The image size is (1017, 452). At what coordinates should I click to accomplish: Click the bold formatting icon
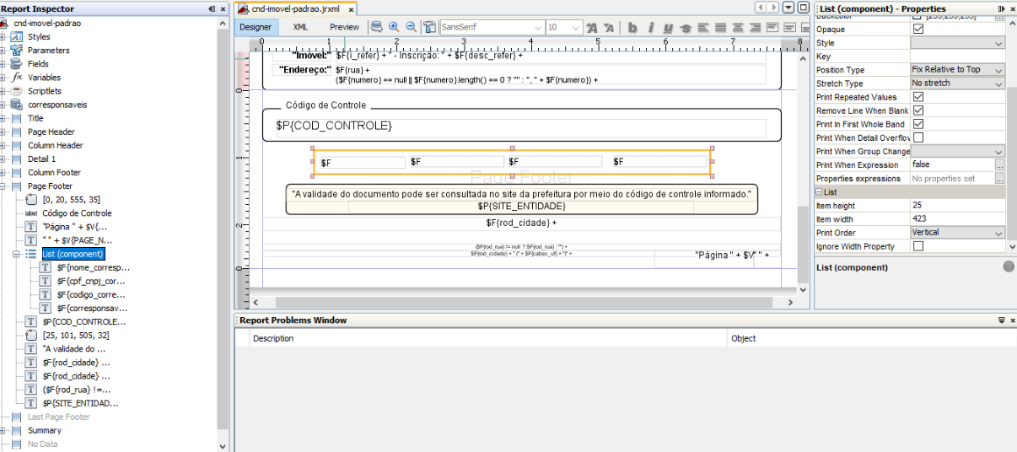633,28
